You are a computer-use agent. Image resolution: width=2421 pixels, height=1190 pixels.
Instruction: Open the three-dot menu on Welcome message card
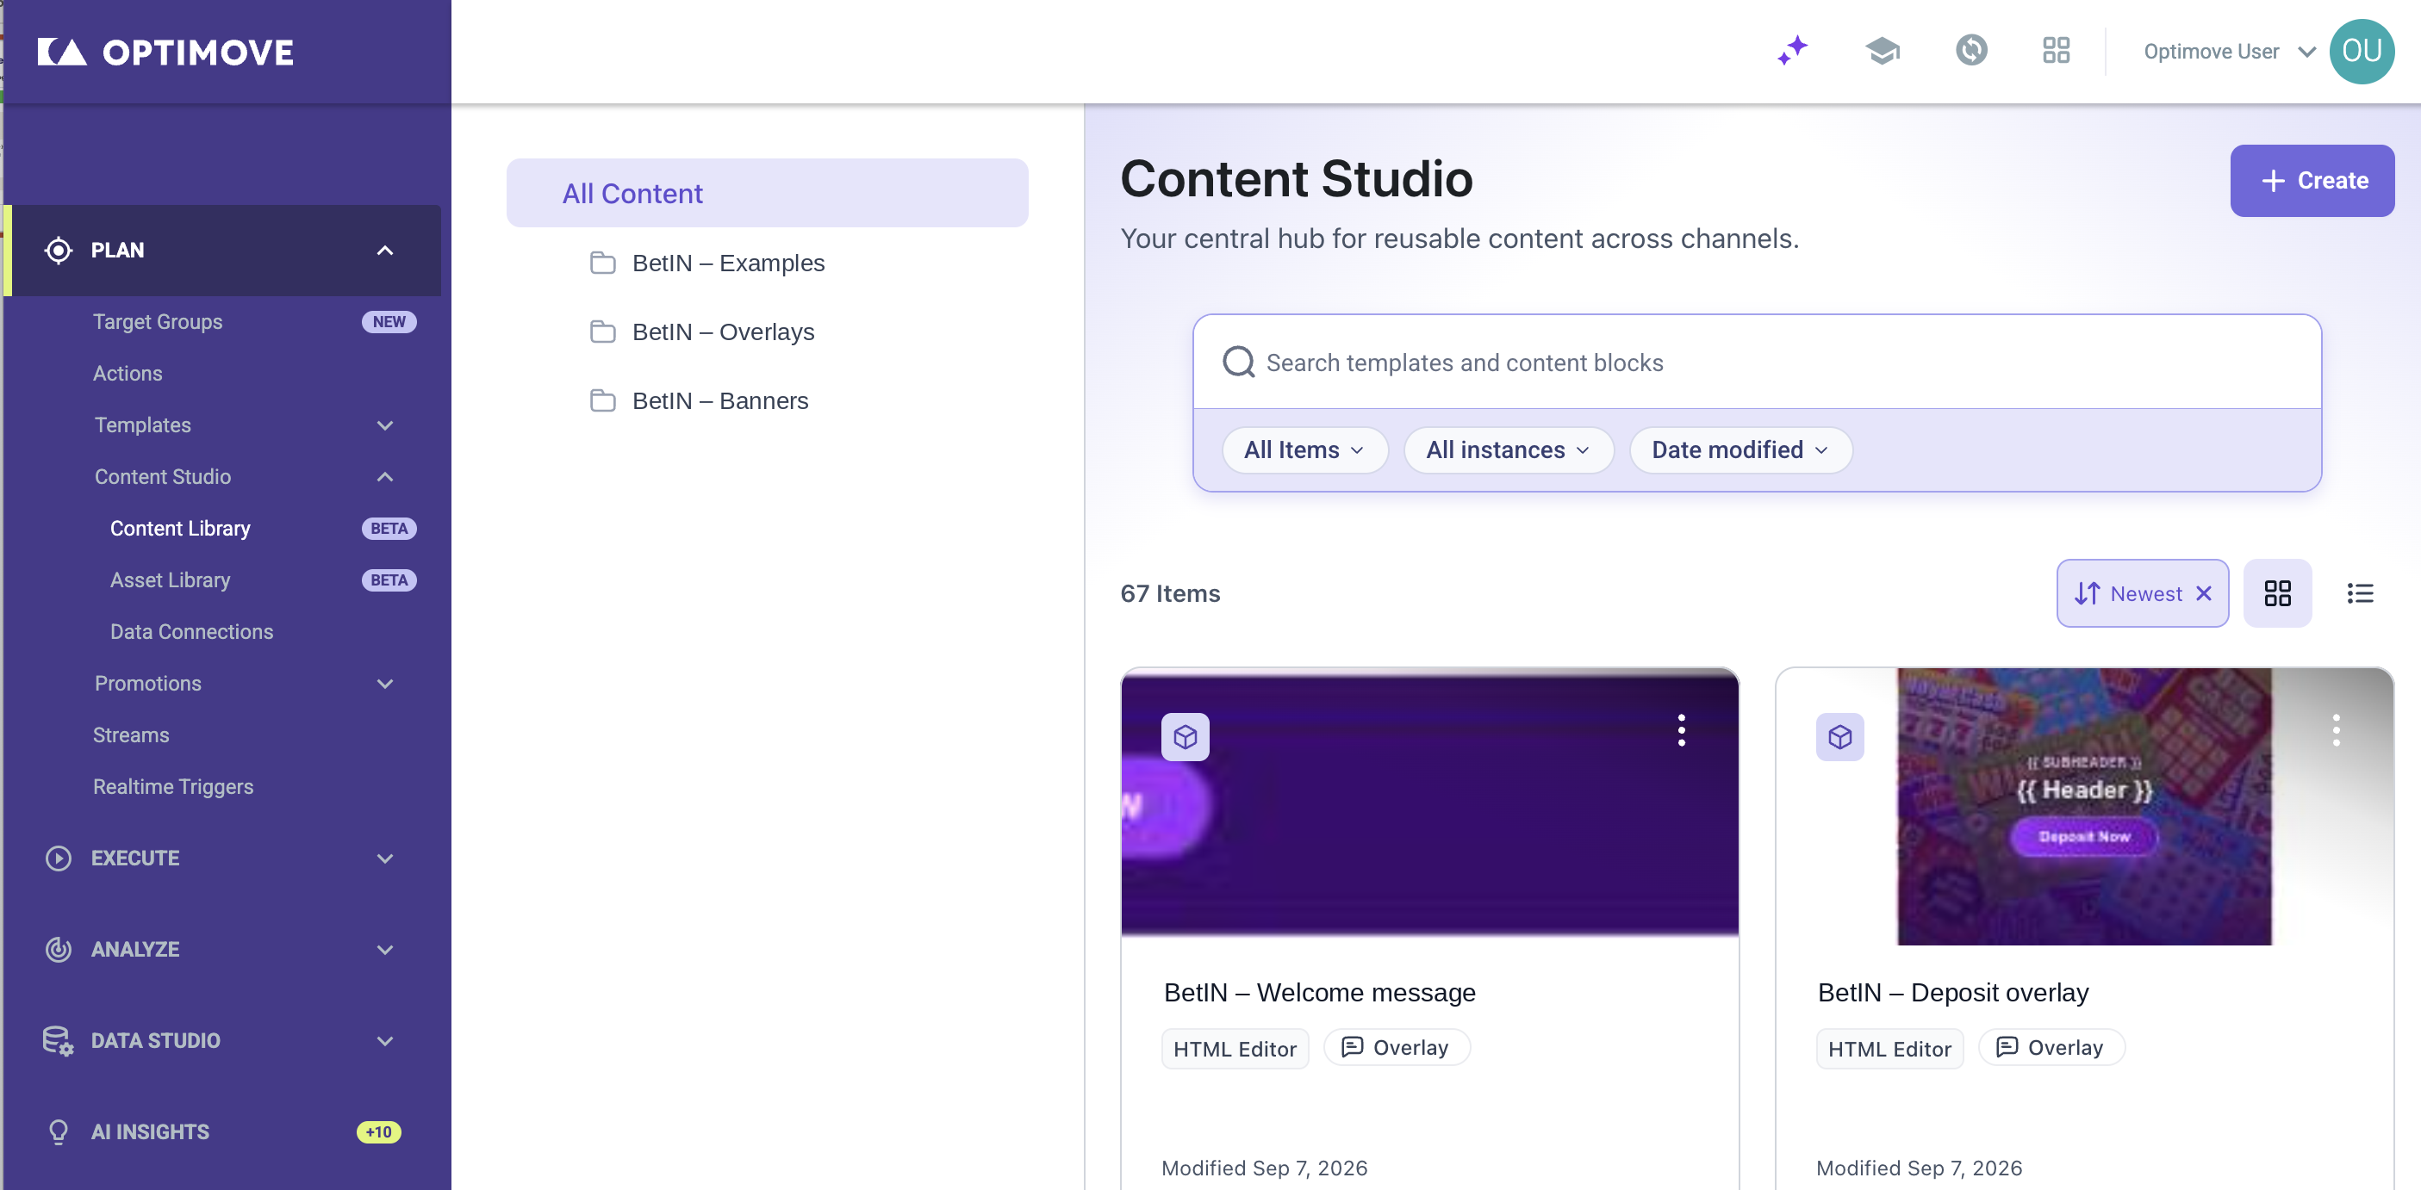1680,730
